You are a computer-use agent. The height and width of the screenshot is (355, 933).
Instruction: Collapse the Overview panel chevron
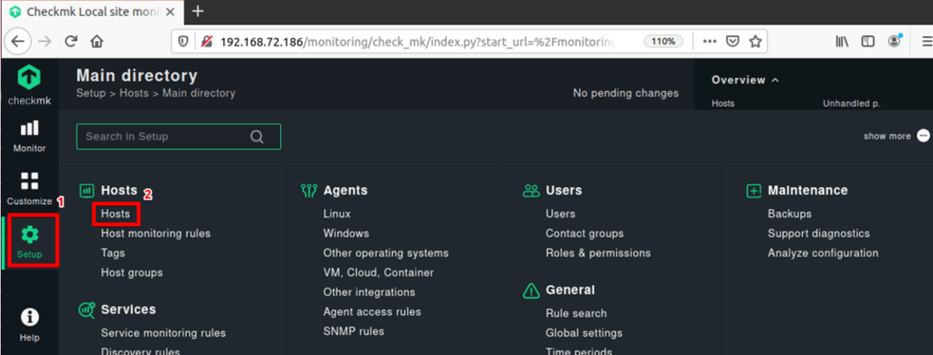[775, 80]
